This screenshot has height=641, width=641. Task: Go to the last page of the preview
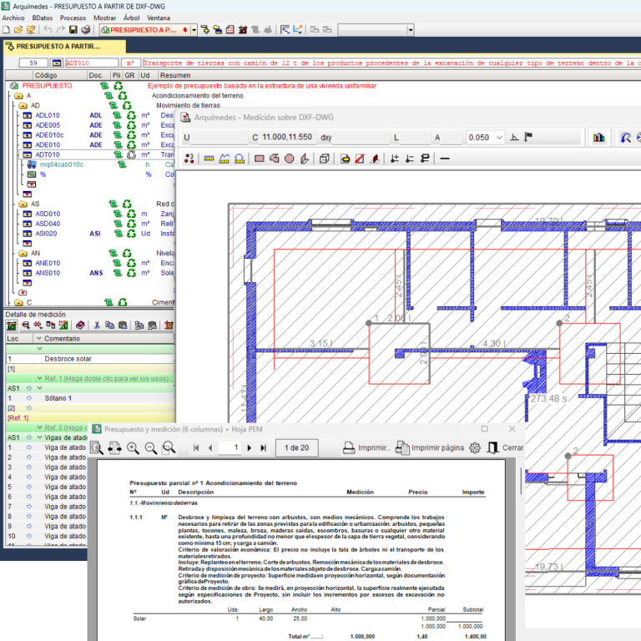[263, 448]
